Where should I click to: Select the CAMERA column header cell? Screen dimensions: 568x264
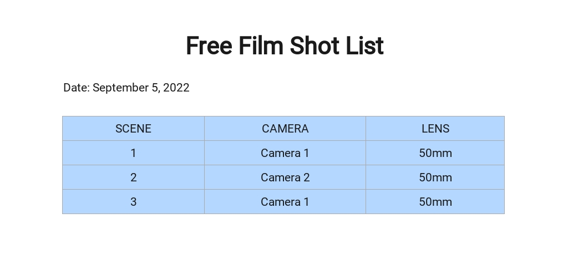pos(285,129)
